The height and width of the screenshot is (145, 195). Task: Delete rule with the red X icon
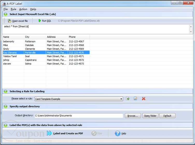(143, 99)
